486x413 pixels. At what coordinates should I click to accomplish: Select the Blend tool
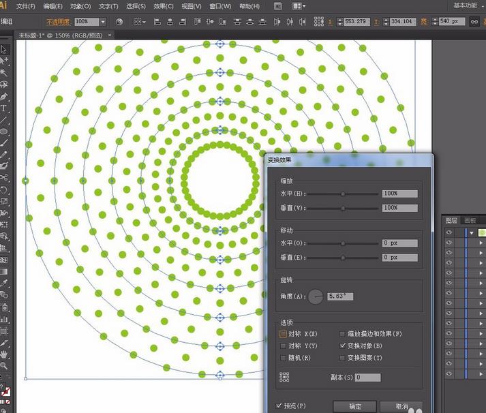point(3,295)
